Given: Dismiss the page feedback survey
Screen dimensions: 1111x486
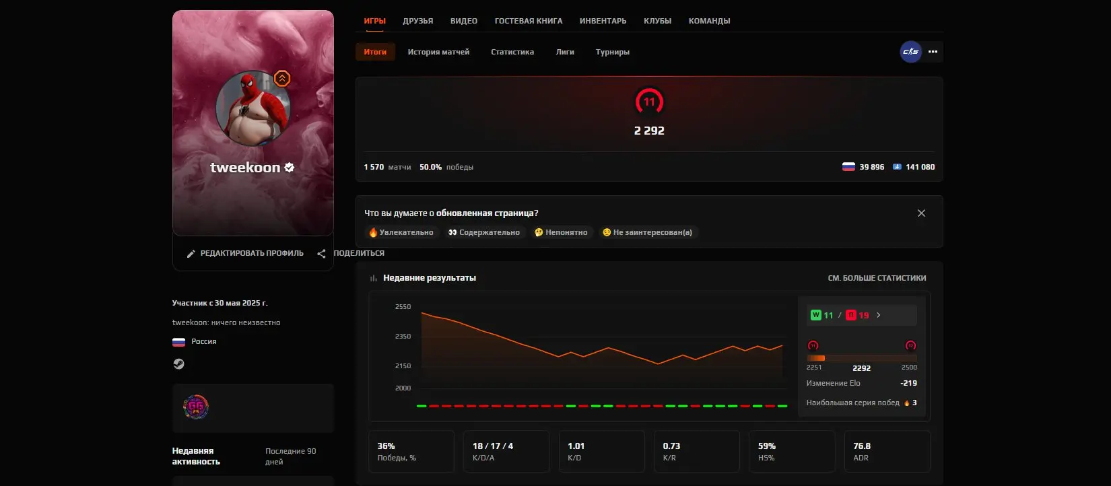Looking at the screenshot, I should click(x=921, y=213).
